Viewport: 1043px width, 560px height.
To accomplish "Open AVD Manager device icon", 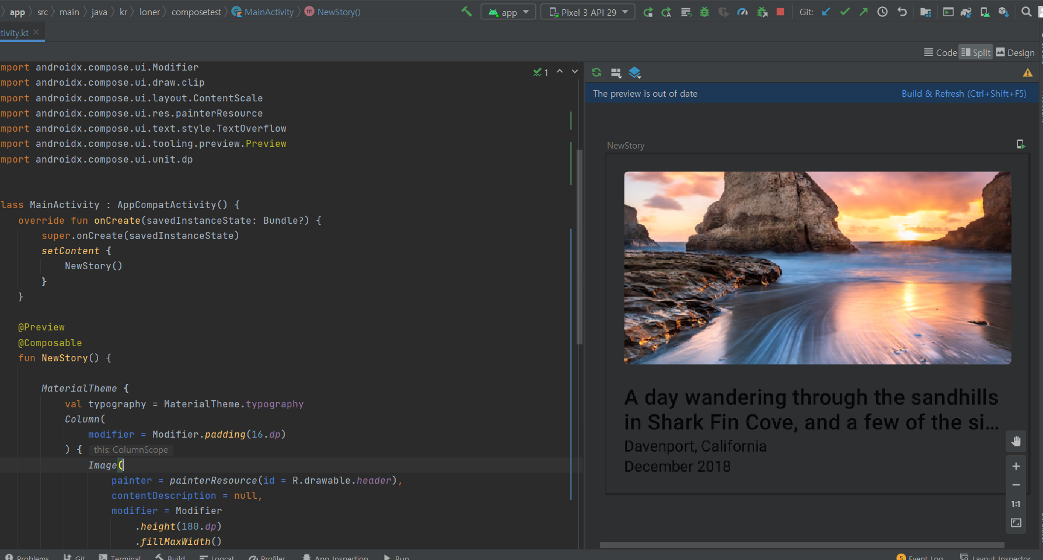I will pyautogui.click(x=985, y=12).
